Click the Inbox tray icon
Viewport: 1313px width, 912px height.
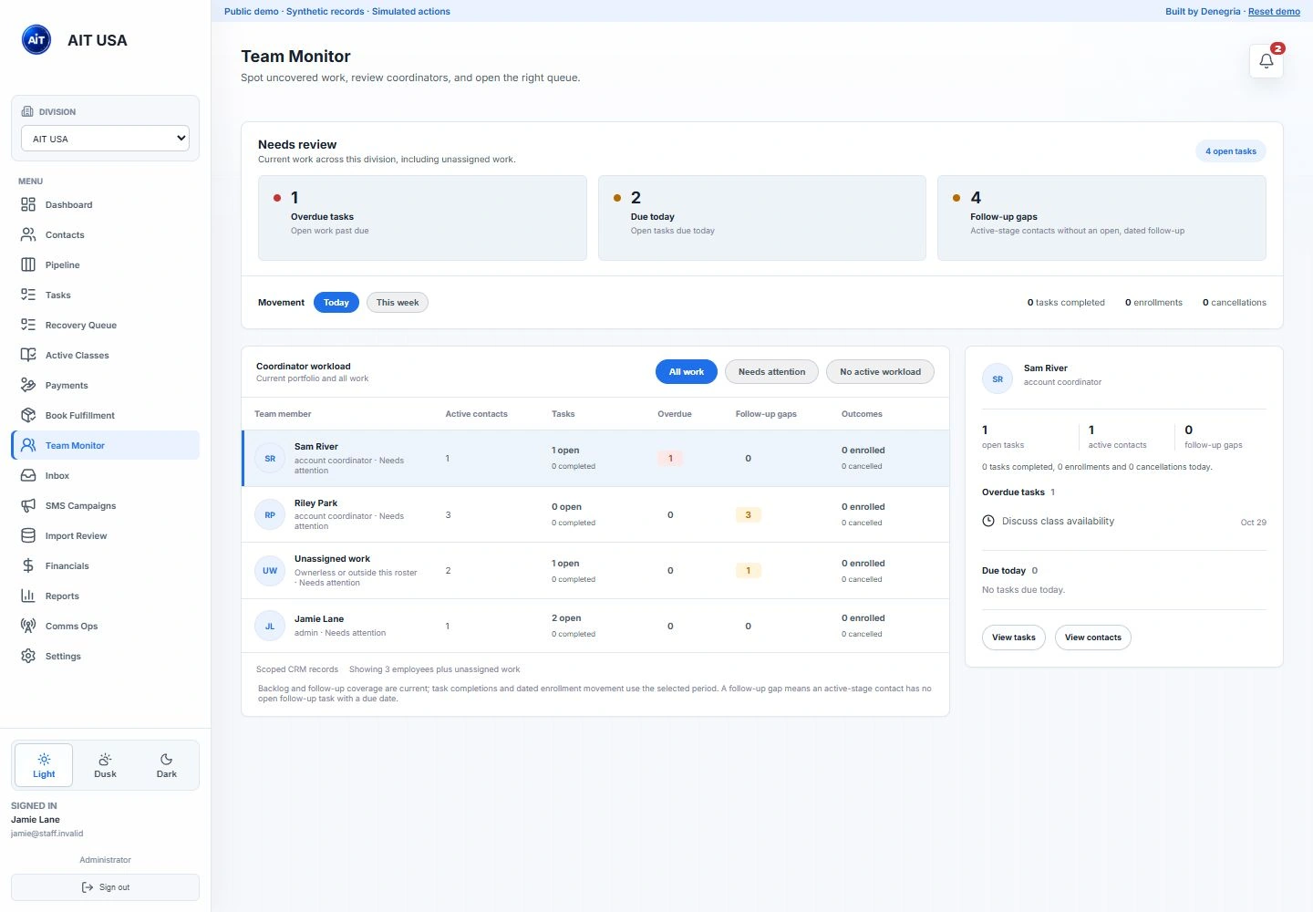click(28, 475)
